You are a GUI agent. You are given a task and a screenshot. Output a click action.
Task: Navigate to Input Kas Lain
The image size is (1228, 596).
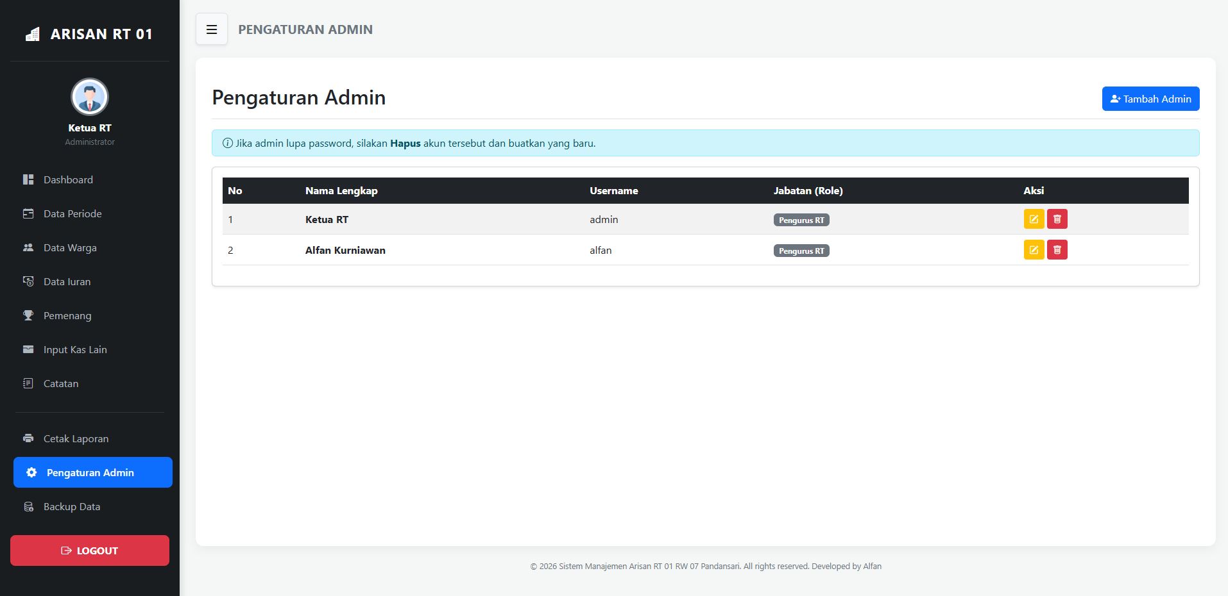tap(75, 350)
